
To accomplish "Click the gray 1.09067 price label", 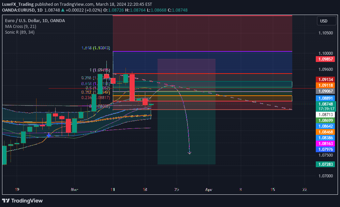I will point(325,91).
